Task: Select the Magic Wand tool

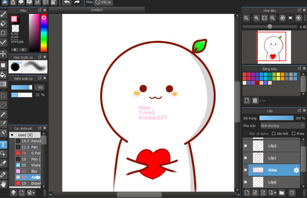Action: click(3, 114)
